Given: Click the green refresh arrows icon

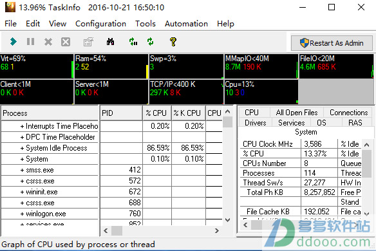Looking at the screenshot, I should 151,42.
